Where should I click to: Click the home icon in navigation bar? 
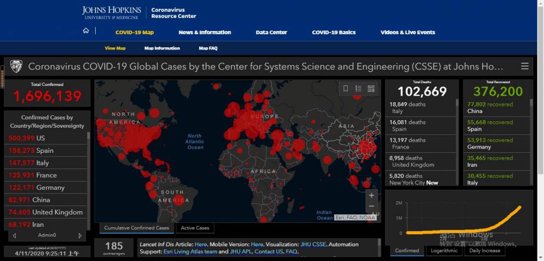coord(86,31)
